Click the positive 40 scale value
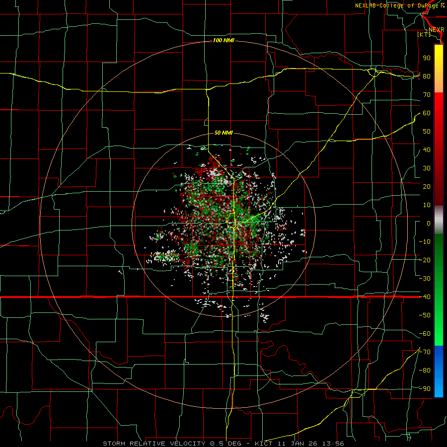 [x=427, y=149]
